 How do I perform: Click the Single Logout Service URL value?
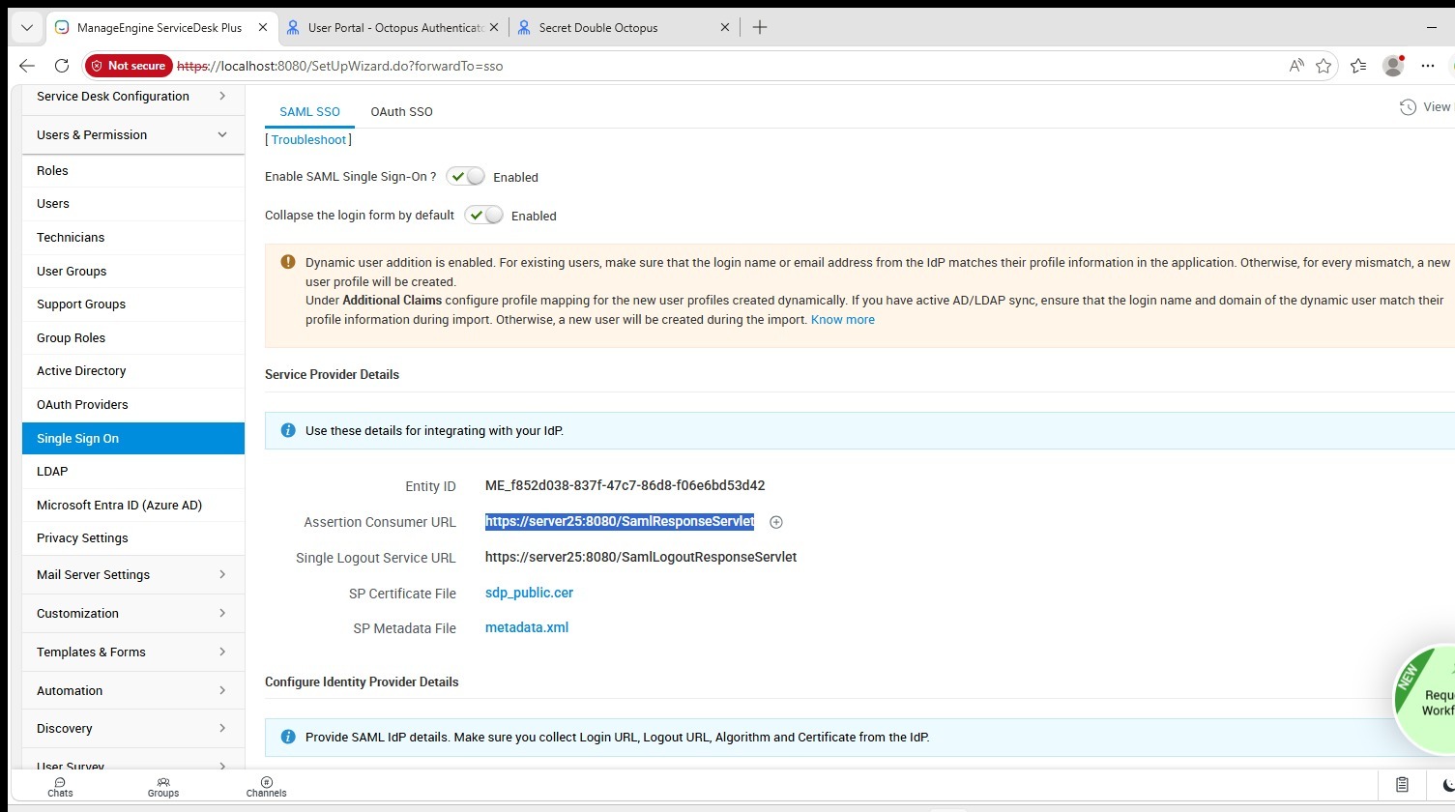tap(641, 557)
